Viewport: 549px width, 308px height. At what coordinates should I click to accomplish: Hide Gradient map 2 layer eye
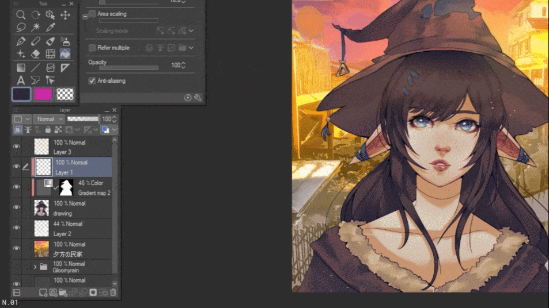[x=17, y=187]
